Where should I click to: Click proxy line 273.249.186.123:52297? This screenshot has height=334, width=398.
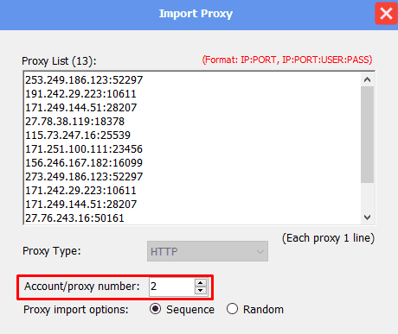pyautogui.click(x=84, y=177)
